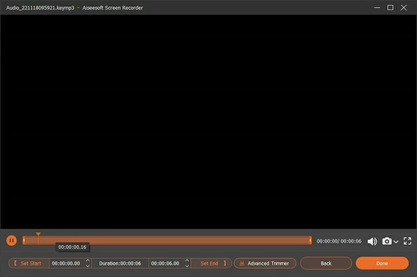Screen dimensions: 417x277
Task: Increase the start time with up arrow
Action: tap(88, 260)
